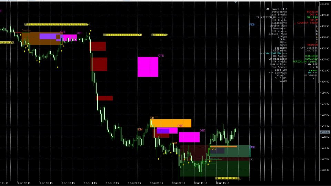Click the red x before COUNTER-TREND
The height and width of the screenshot is (186, 331).
click(x=295, y=23)
